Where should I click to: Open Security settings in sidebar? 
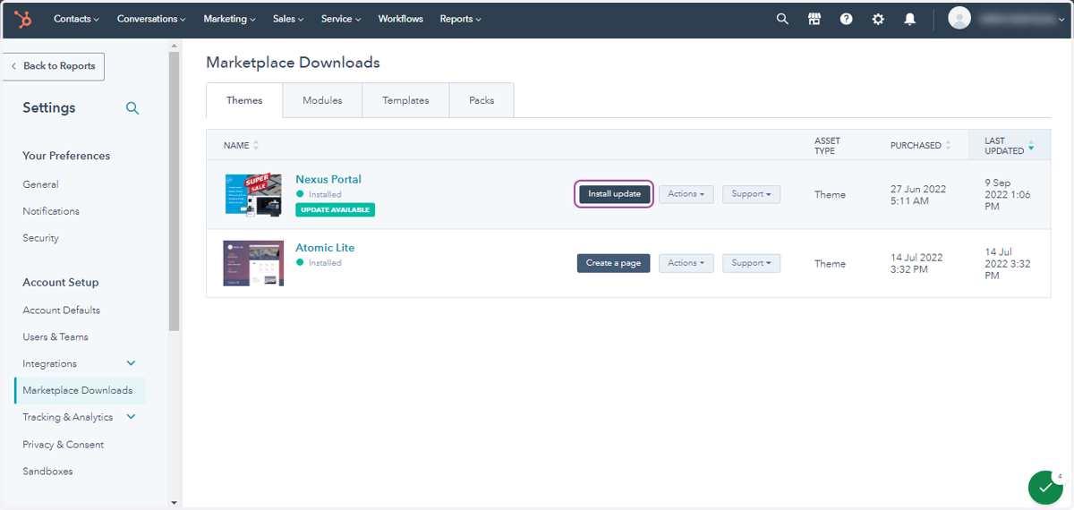(40, 238)
